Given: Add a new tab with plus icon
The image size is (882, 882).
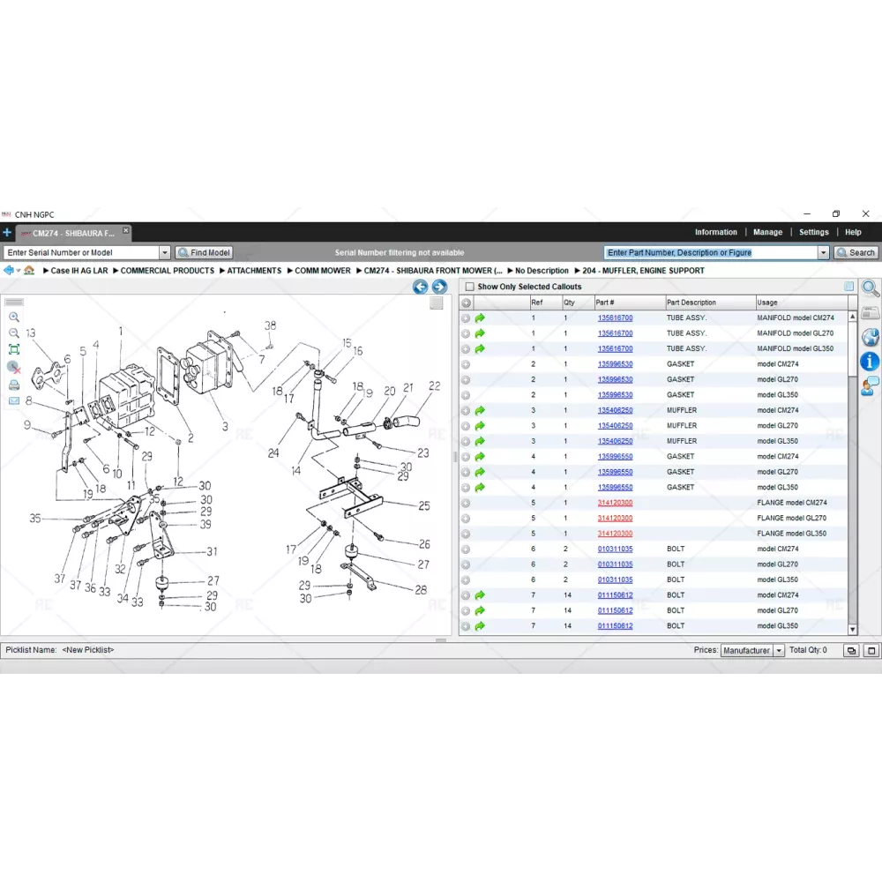Looking at the screenshot, I should 7,233.
